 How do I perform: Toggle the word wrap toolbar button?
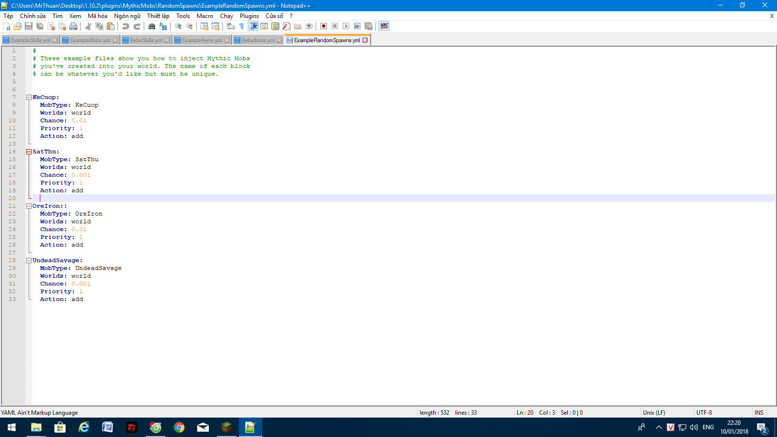[x=231, y=26]
